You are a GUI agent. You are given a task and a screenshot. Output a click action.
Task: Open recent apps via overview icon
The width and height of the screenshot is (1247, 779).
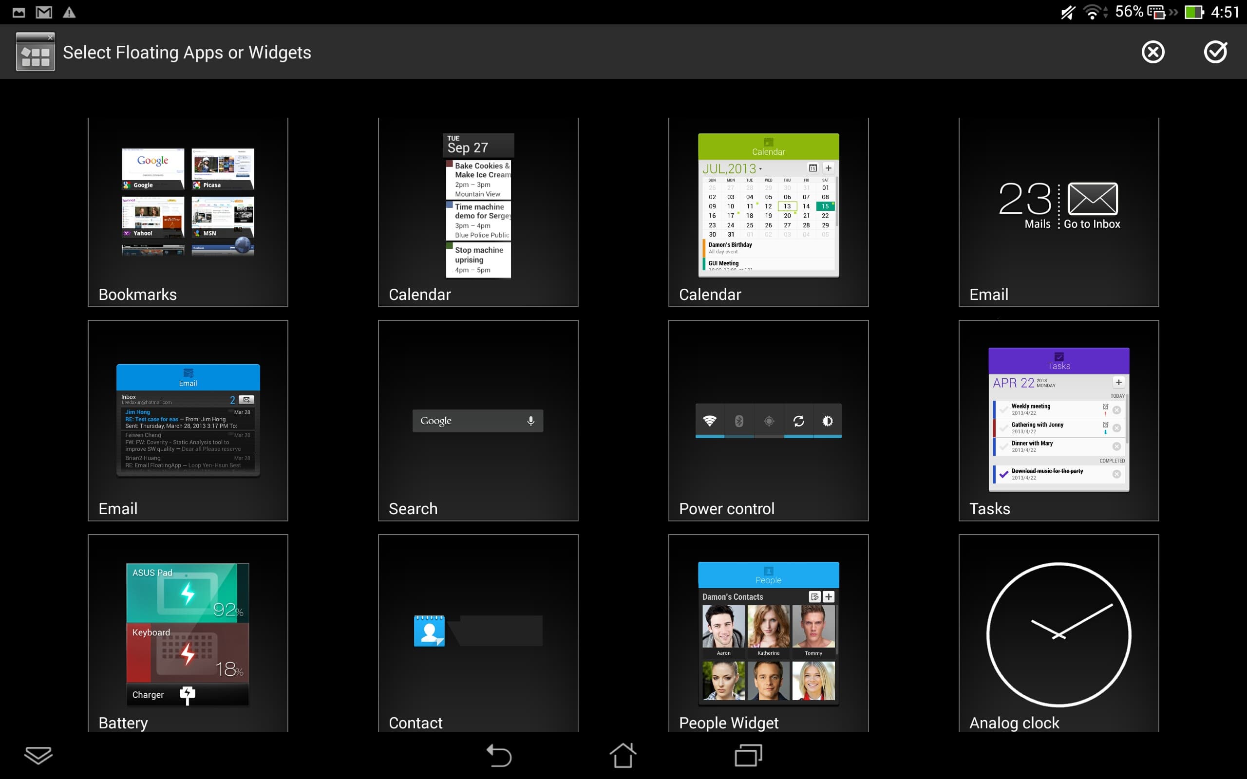pyautogui.click(x=748, y=755)
